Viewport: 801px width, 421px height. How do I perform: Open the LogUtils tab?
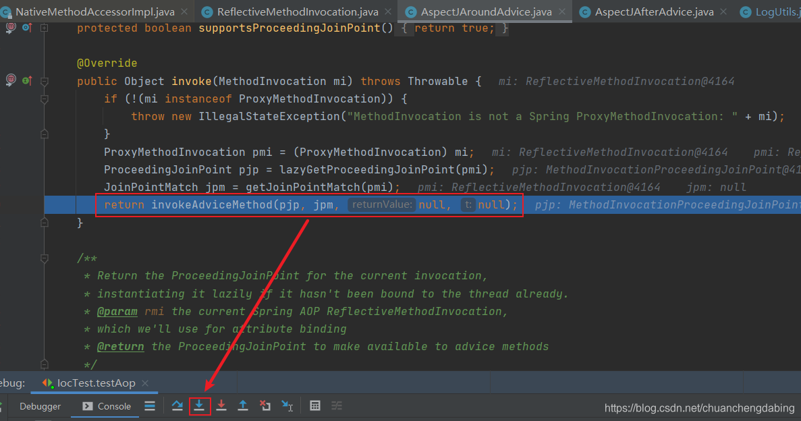771,11
